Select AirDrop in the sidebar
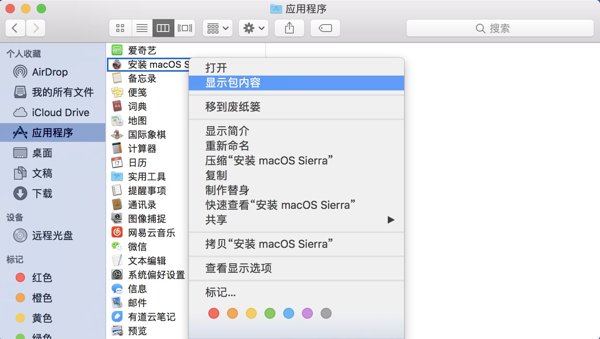The width and height of the screenshot is (600, 339). 50,72
